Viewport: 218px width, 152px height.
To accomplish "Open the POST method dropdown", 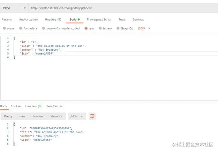I will click(14, 8).
